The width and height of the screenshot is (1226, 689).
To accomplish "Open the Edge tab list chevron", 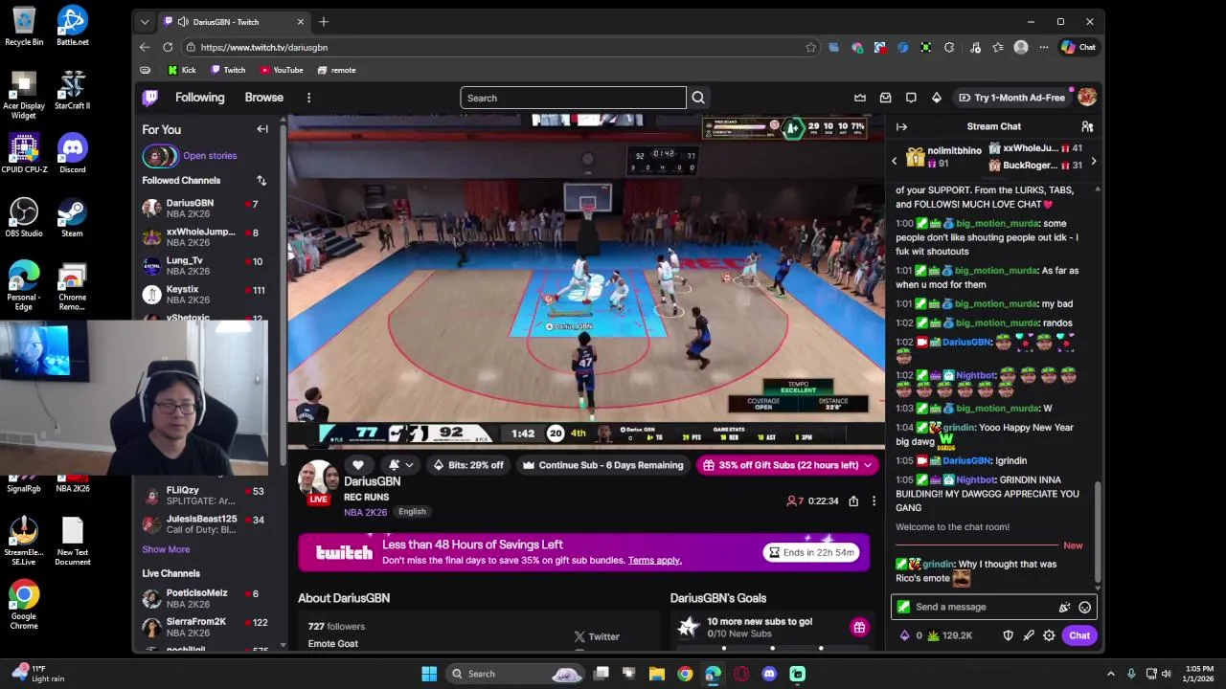I will pyautogui.click(x=145, y=22).
